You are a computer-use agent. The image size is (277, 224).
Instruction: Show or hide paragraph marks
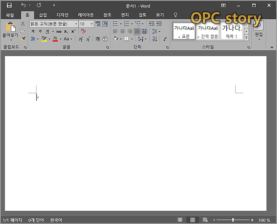pos(165,39)
